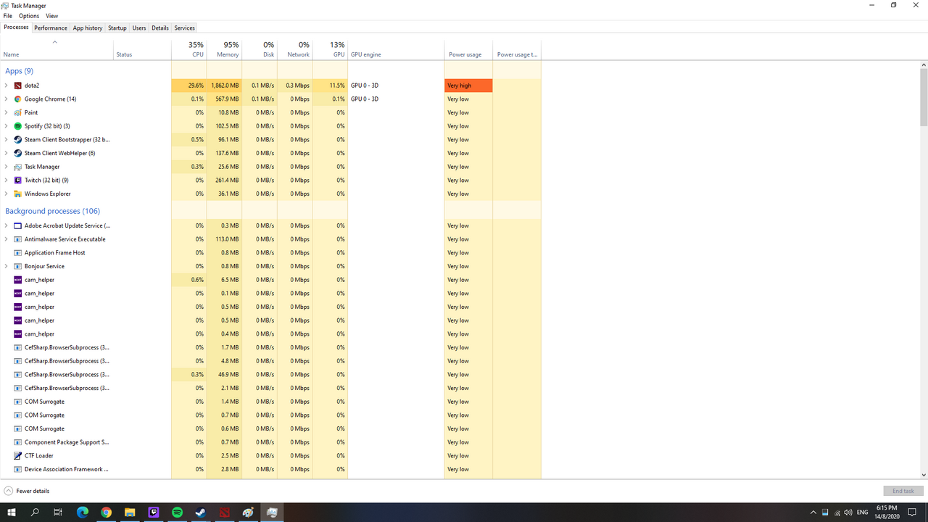The height and width of the screenshot is (522, 928).
Task: Sort by the GPU engine column header
Action: (397, 49)
